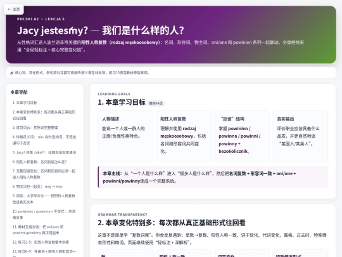Click heading 2. 本章变化特别多

point(172,223)
